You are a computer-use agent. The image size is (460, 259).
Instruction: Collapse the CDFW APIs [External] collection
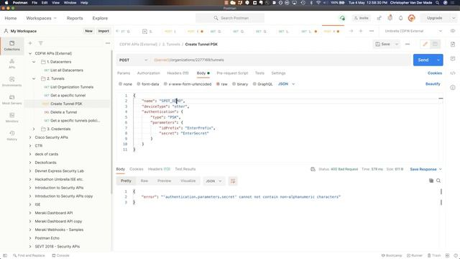(30, 53)
